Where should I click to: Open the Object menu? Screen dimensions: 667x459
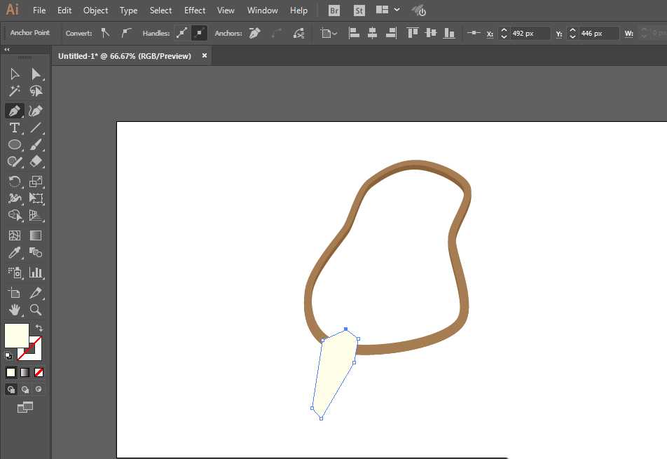coord(95,11)
